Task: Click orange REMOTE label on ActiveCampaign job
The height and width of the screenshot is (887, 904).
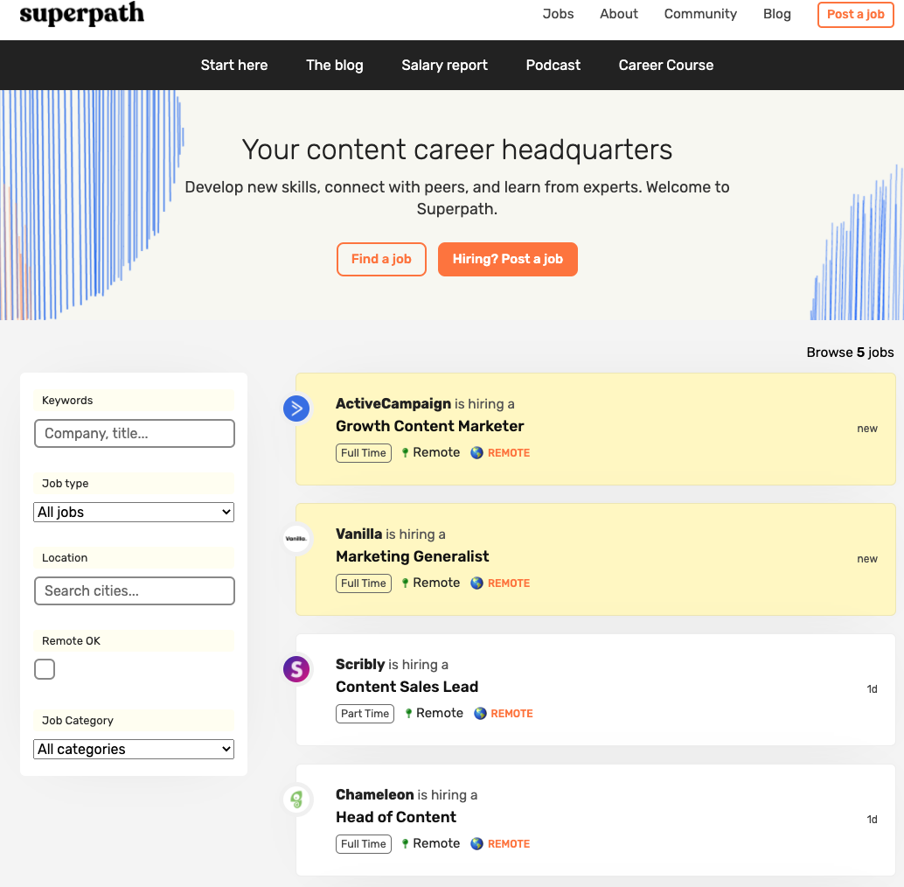Action: (x=509, y=453)
